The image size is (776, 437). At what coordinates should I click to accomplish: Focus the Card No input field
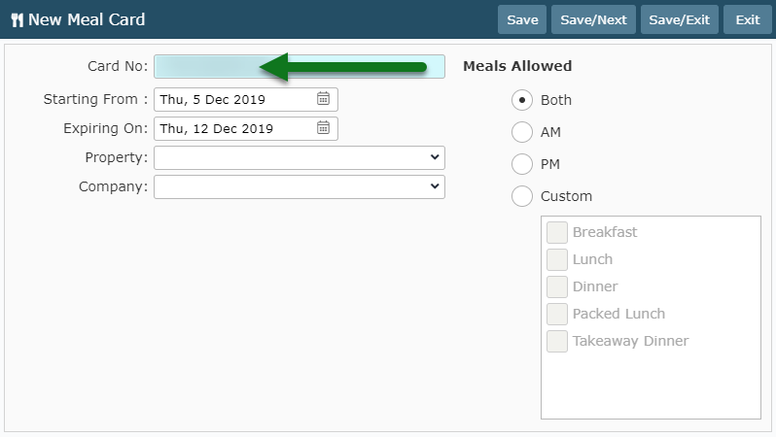(x=300, y=66)
